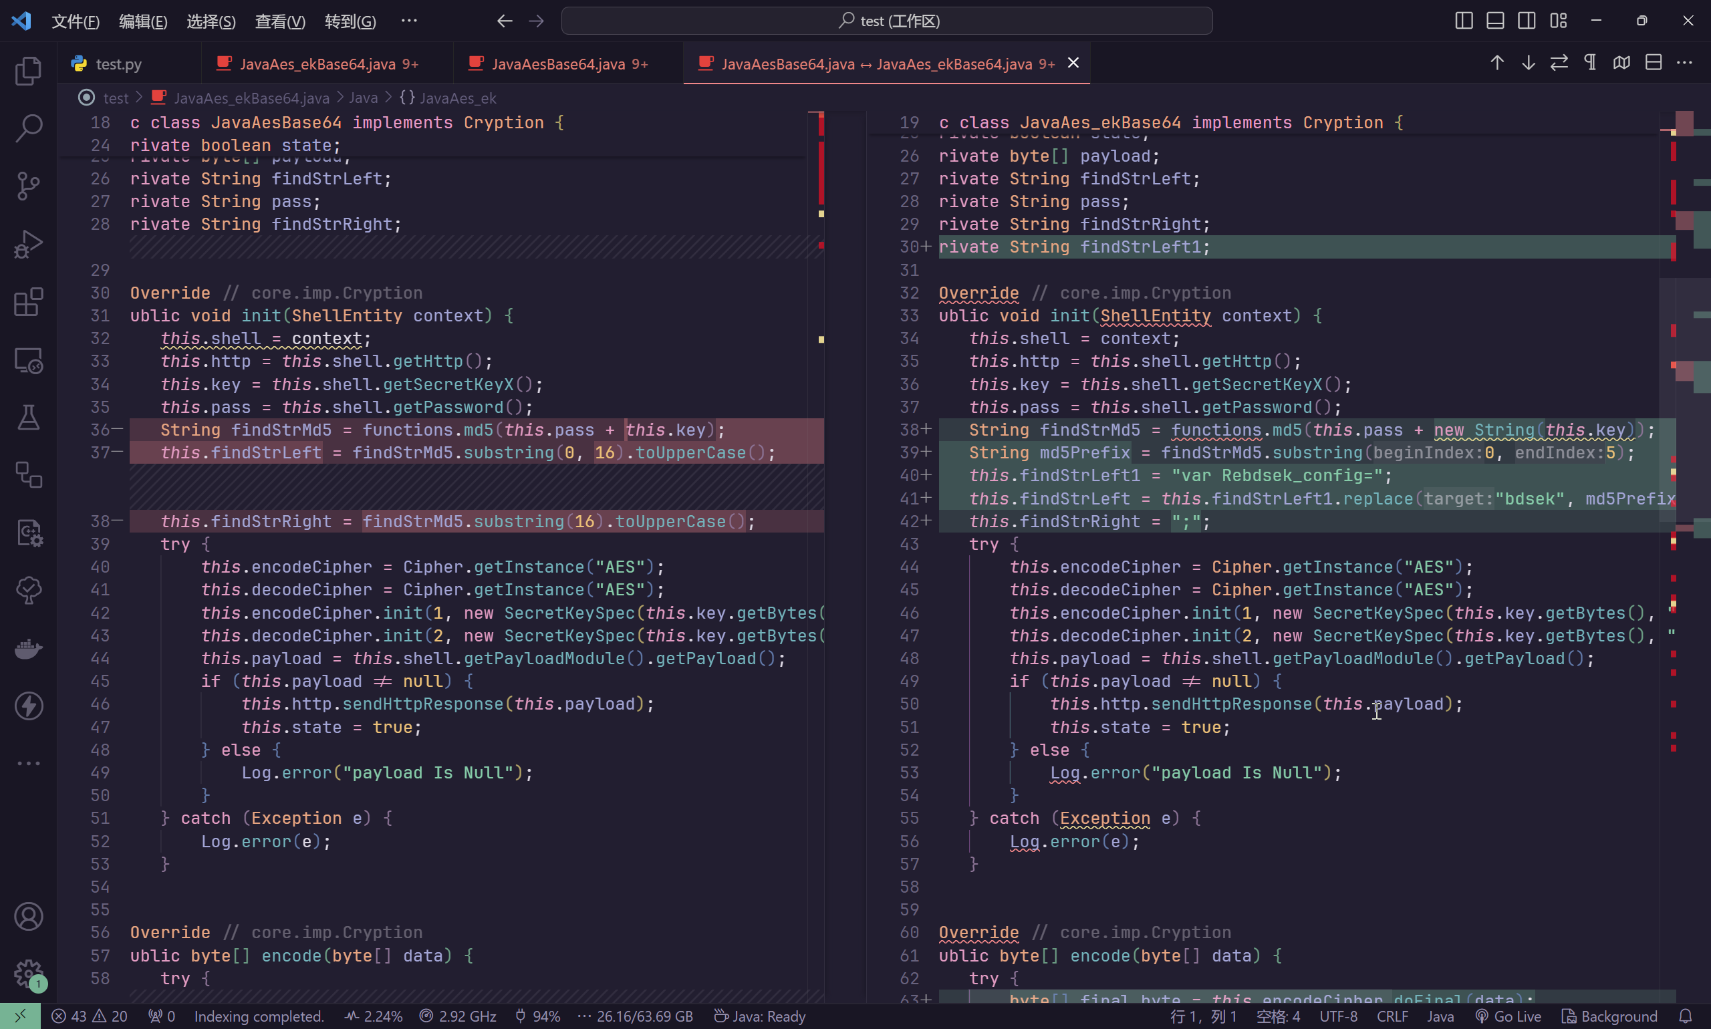Click removed line 36 findStrMd5
This screenshot has width=1711, height=1029.
click(477, 430)
